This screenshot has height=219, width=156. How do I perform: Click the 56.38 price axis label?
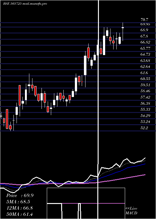[145, 103]
